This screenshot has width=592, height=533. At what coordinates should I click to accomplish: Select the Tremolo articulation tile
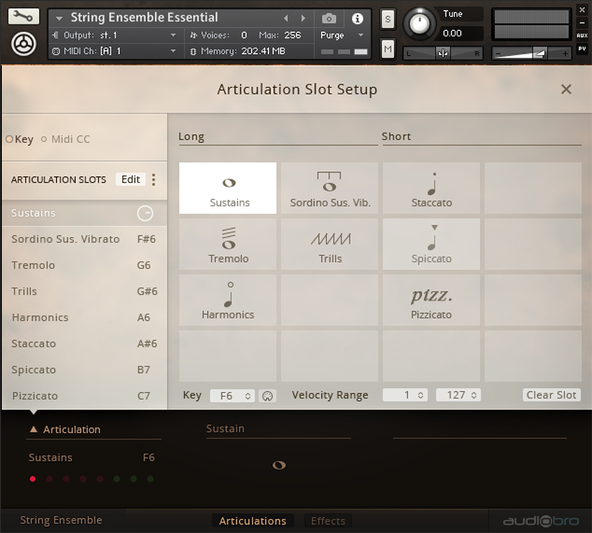click(228, 245)
